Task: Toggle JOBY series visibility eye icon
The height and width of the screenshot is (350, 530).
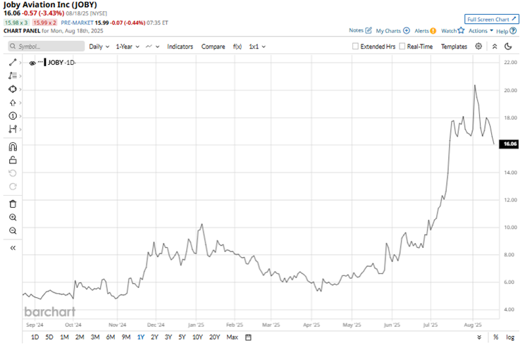Action: (x=32, y=63)
